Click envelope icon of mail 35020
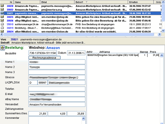 [2, 6]
